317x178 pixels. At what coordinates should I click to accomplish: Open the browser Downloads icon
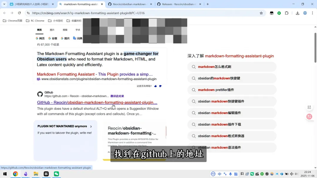pyautogui.click(x=297, y=13)
